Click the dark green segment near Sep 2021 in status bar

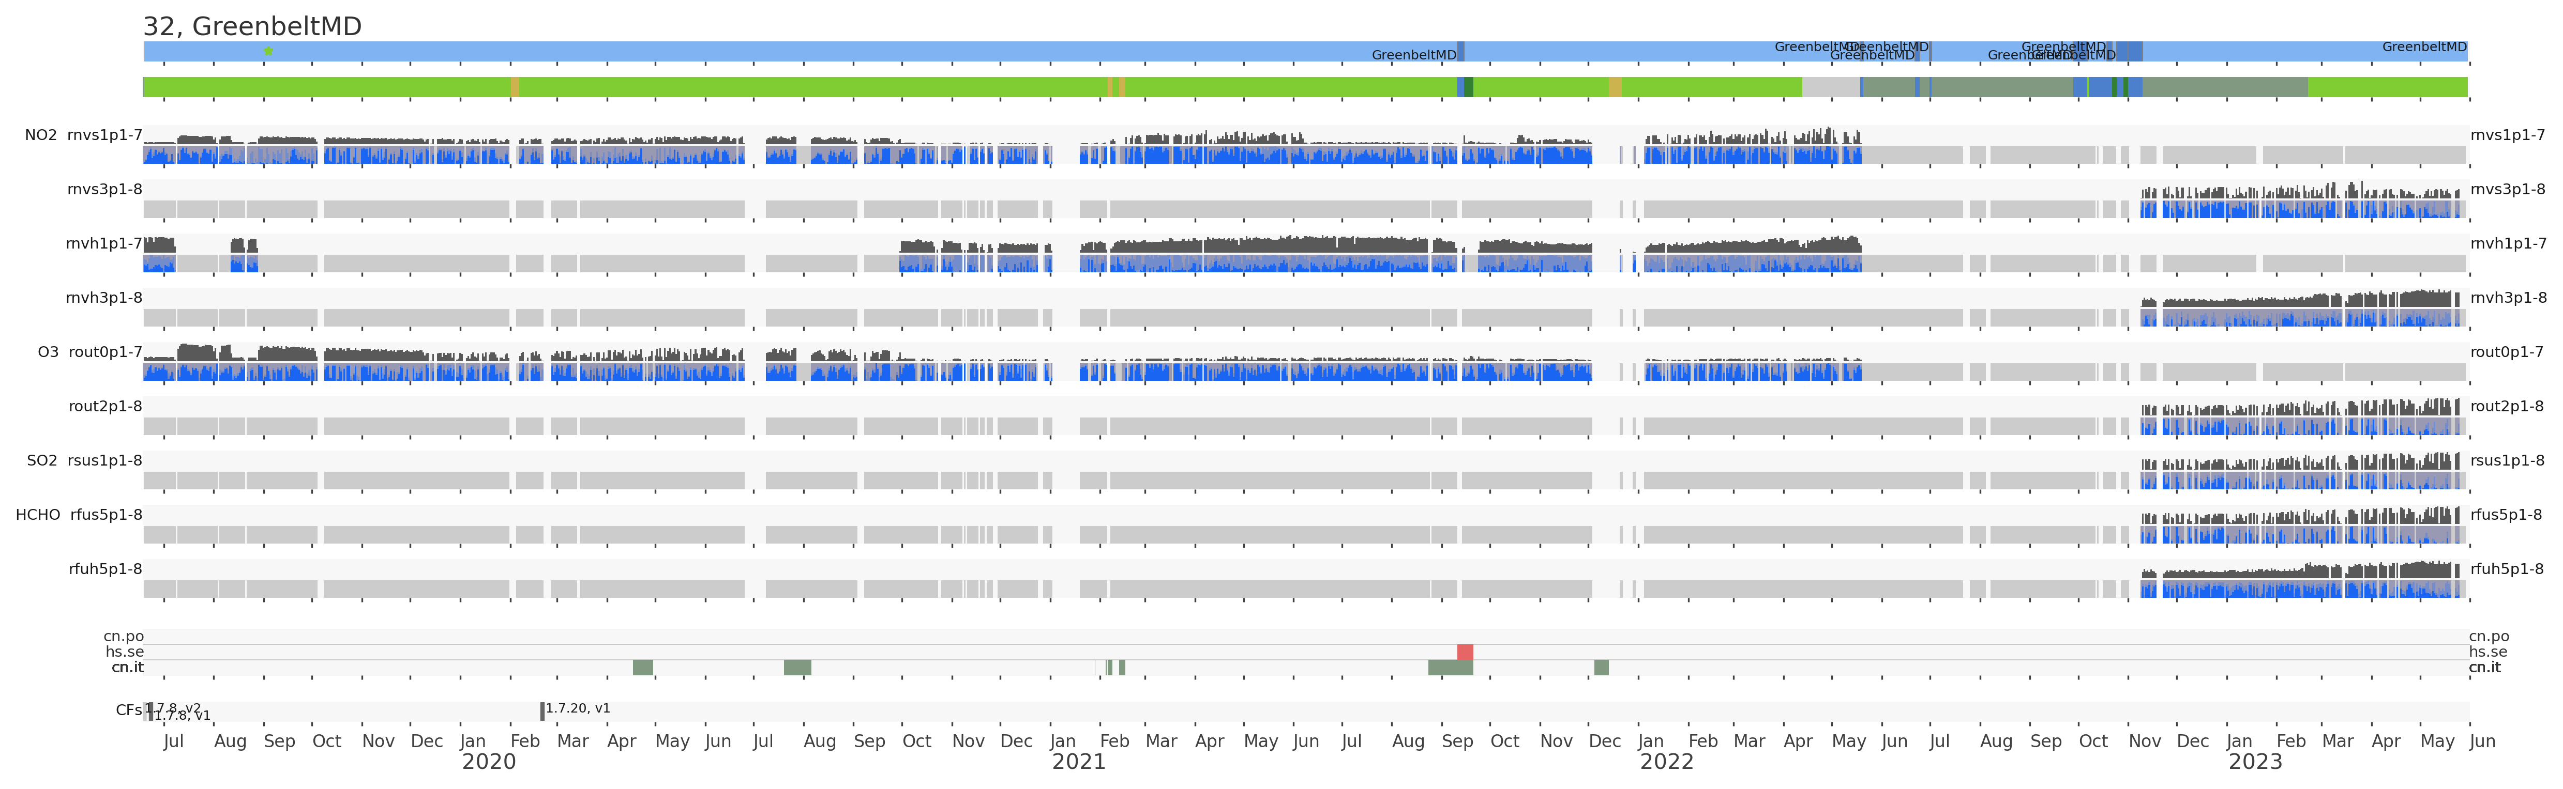click(x=1469, y=87)
